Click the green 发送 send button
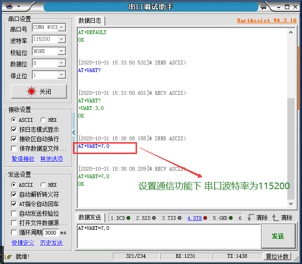This screenshot has width=302, height=264. pyautogui.click(x=278, y=236)
